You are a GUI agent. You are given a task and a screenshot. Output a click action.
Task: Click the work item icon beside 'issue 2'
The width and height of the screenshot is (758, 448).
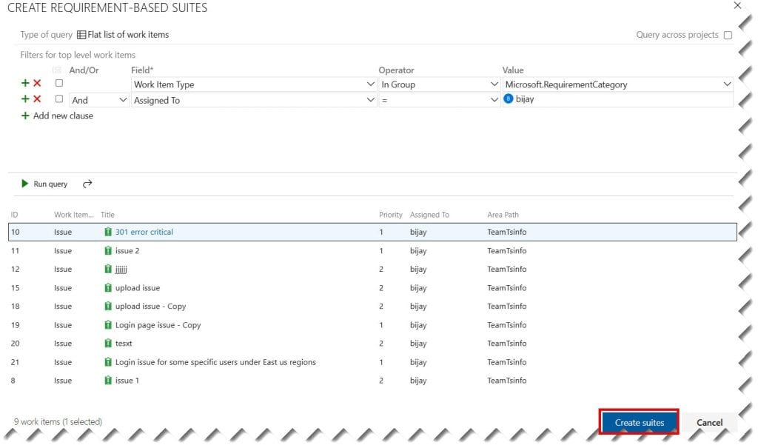[109, 250]
